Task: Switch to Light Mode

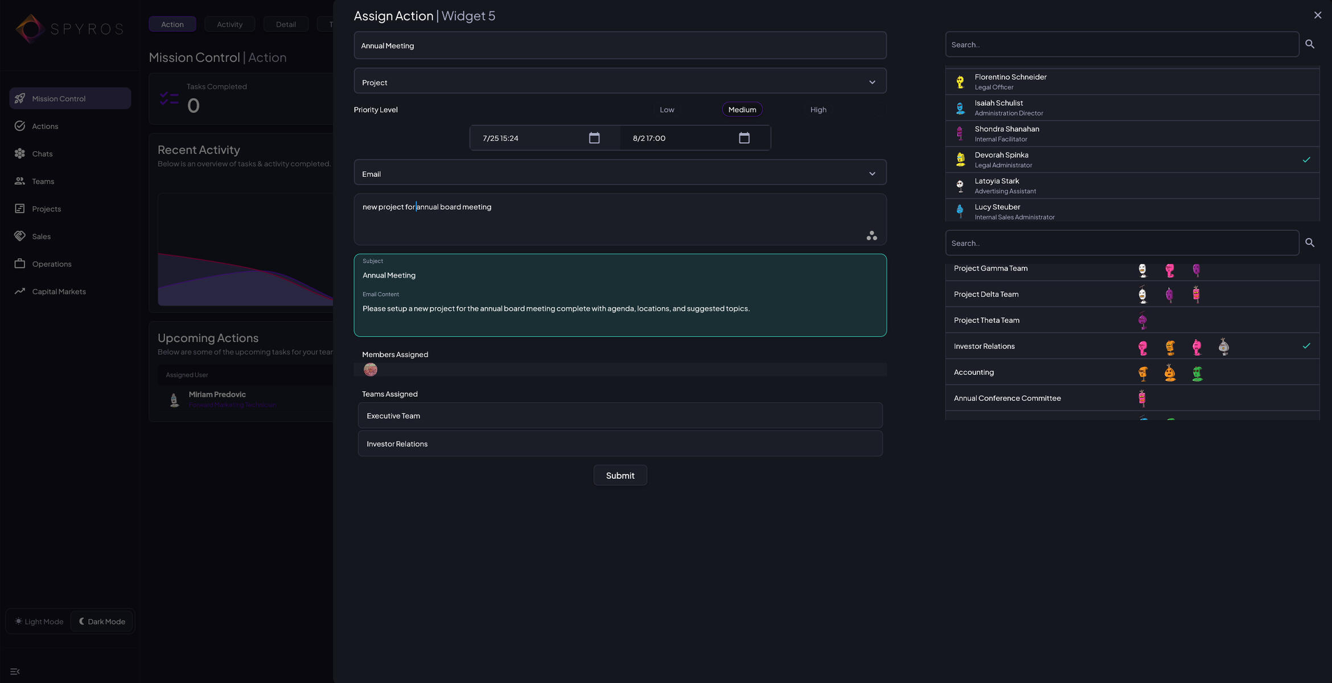Action: [x=39, y=622]
